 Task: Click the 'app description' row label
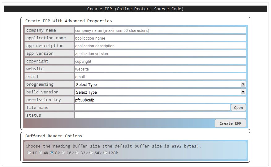[49, 46]
